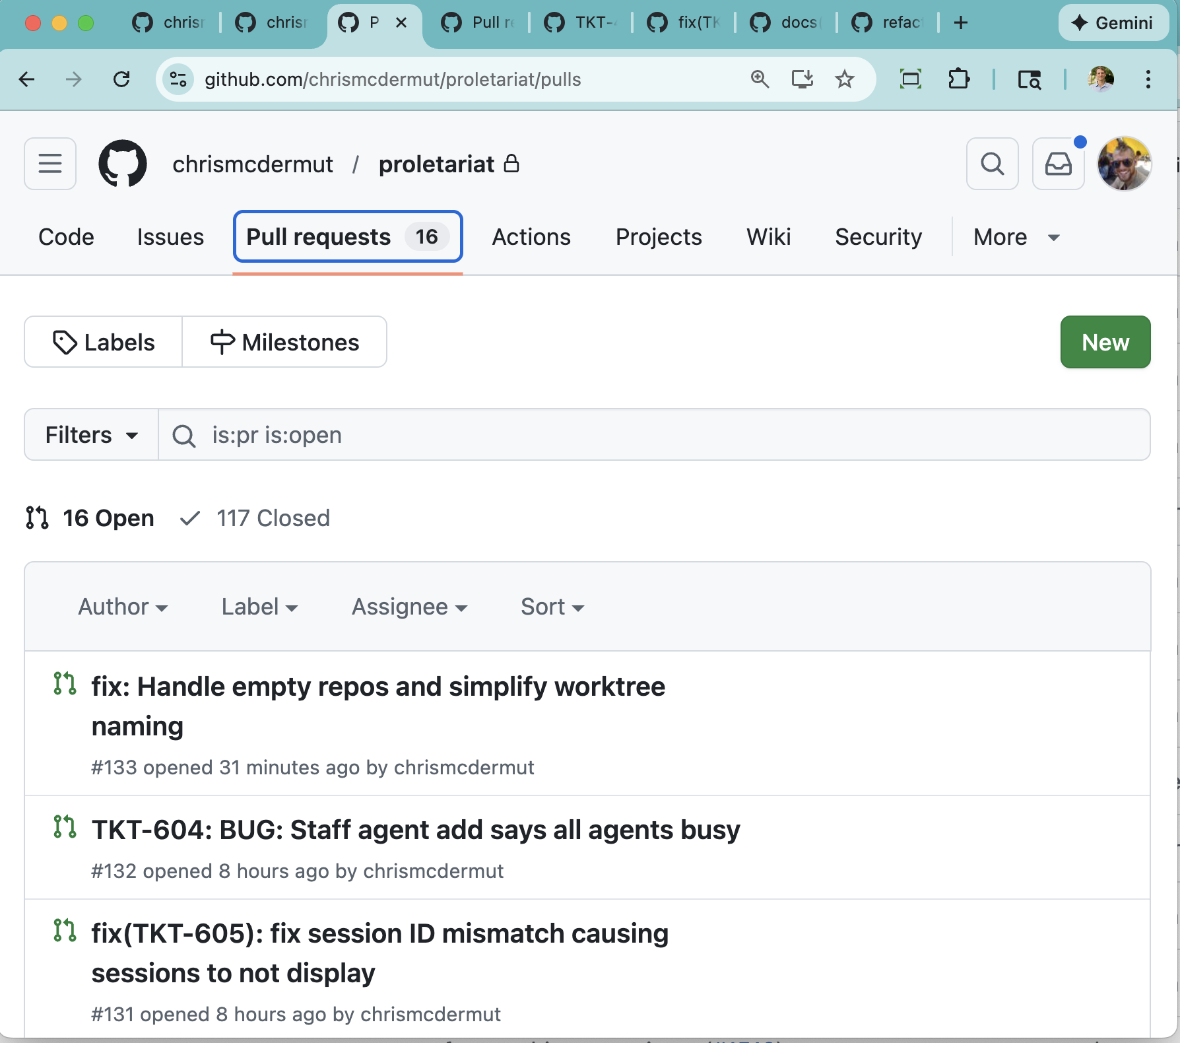Click the pull request icon next to #133
The image size is (1180, 1043).
pyautogui.click(x=65, y=686)
